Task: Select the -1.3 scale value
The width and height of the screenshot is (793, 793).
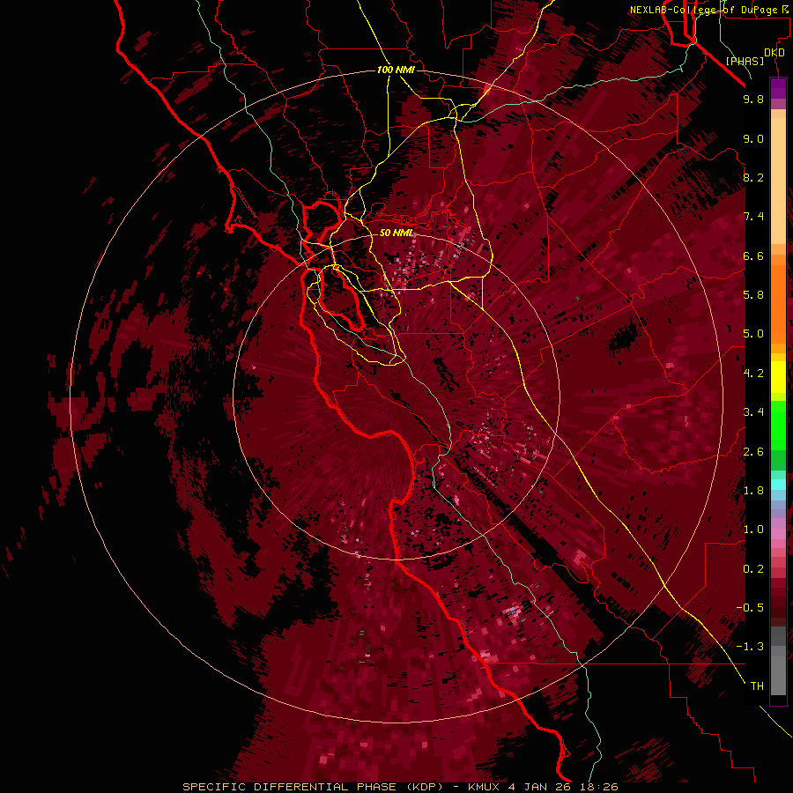Action: pyautogui.click(x=750, y=647)
